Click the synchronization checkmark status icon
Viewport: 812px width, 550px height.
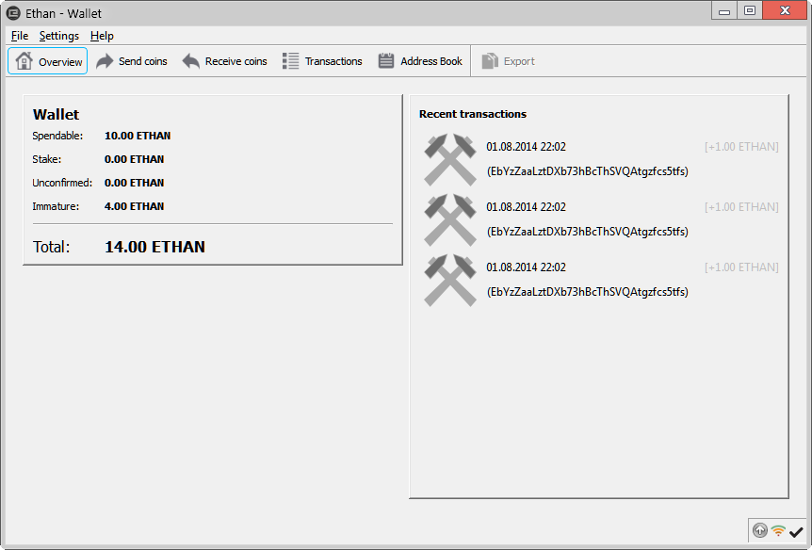pos(796,531)
